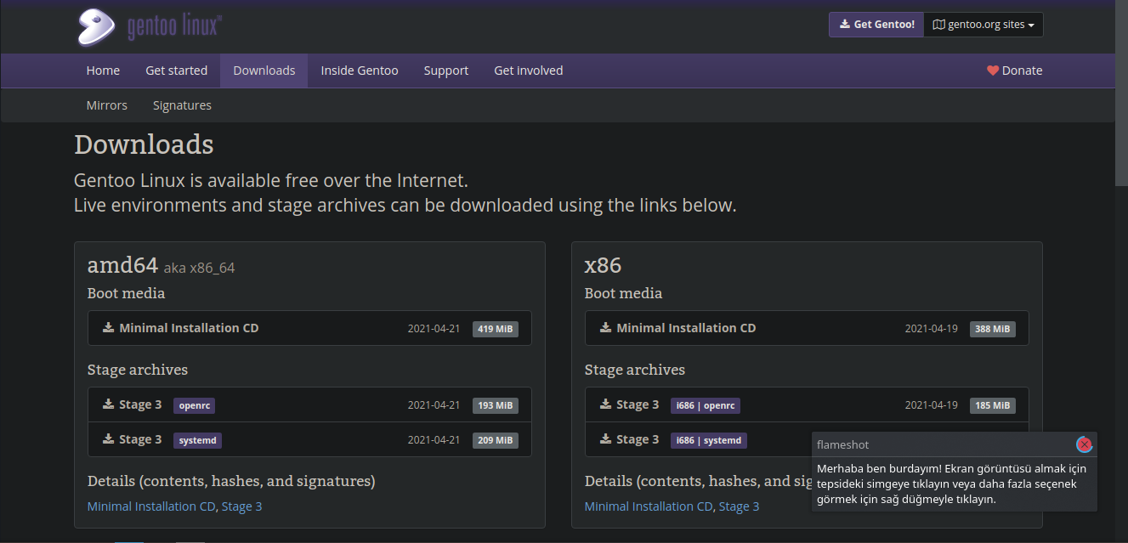Open amd64 Minimal Installation CD details link
The width and height of the screenshot is (1128, 543).
151,506
